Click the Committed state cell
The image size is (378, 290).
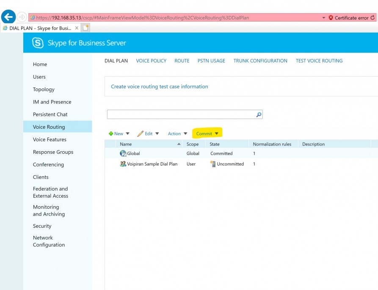point(221,153)
